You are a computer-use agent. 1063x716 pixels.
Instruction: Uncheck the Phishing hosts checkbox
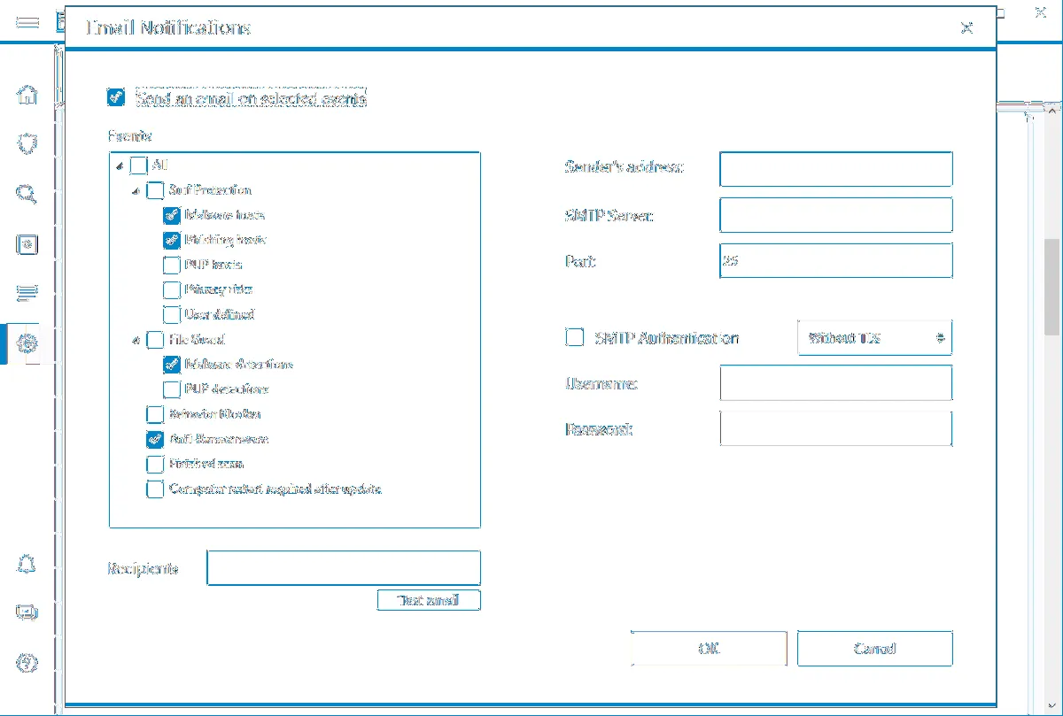pos(172,240)
